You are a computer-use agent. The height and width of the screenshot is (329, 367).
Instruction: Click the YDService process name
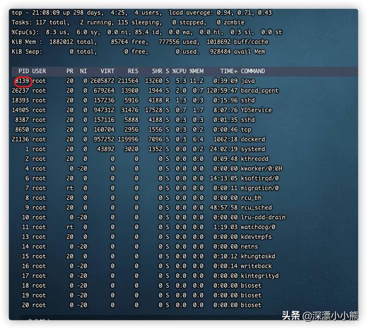(256, 110)
